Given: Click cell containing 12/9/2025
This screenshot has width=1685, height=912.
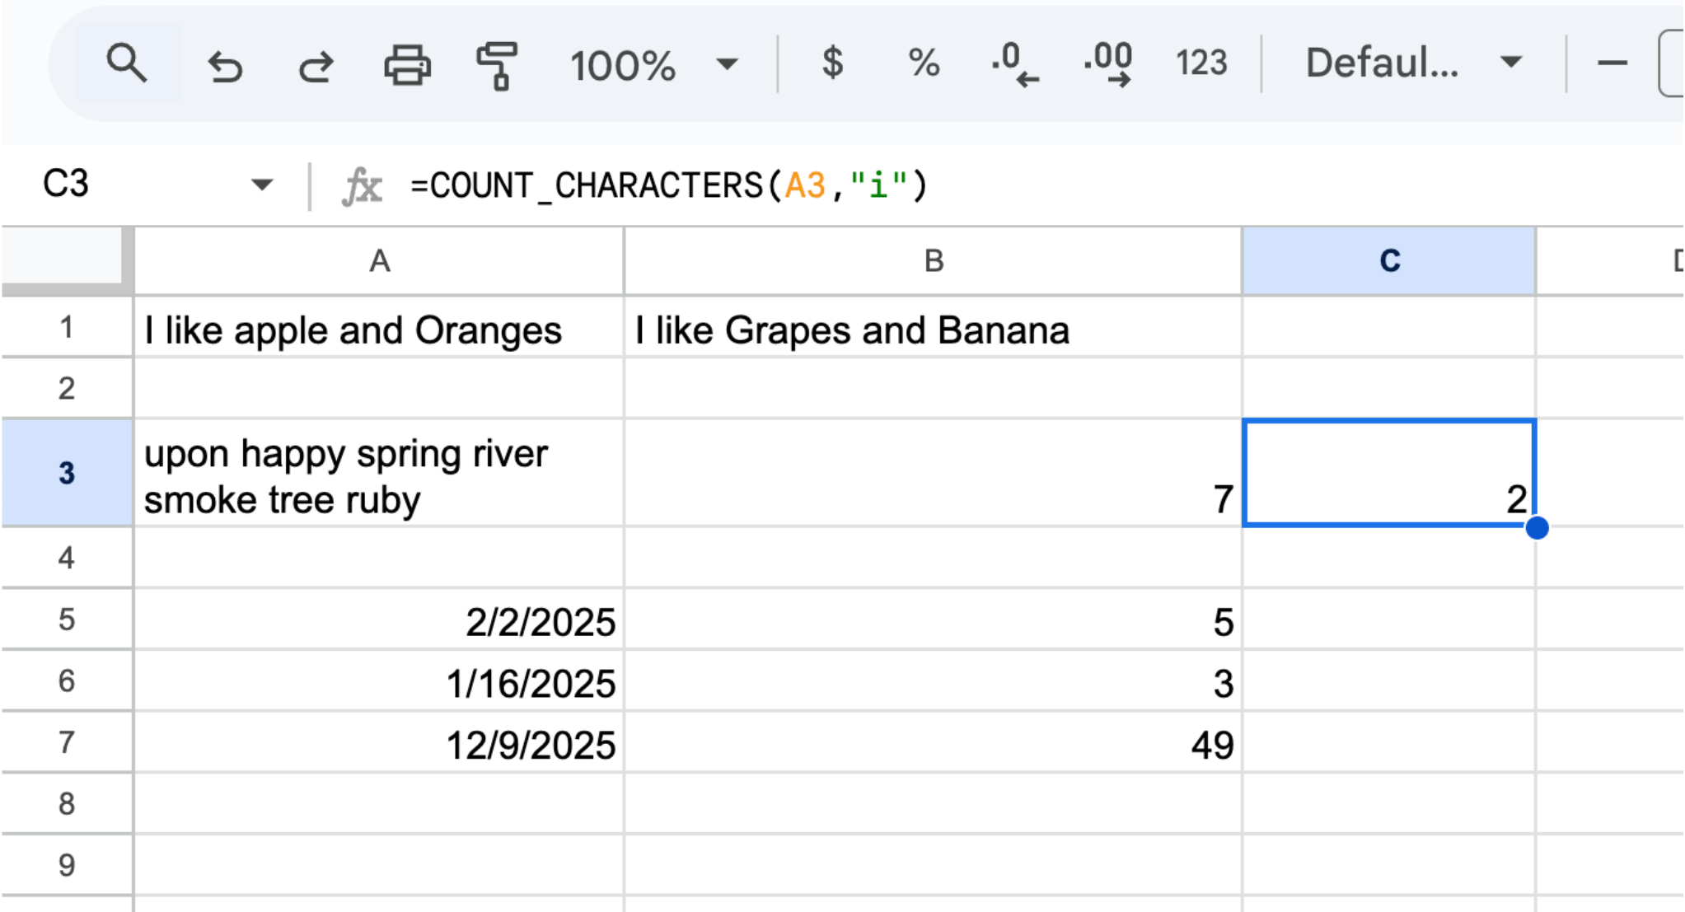Looking at the screenshot, I should (379, 744).
